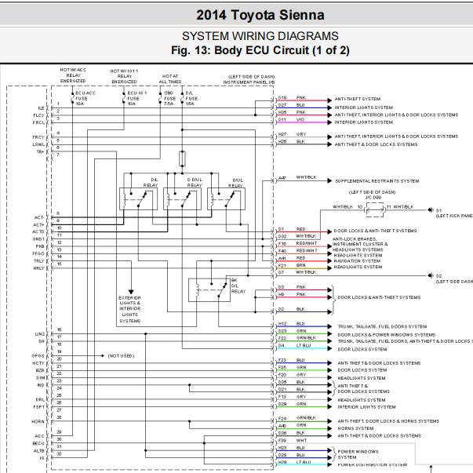Click the 'HOT AT ALL TIMES' label
Image resolution: width=473 pixels, height=473 pixels.
point(170,79)
